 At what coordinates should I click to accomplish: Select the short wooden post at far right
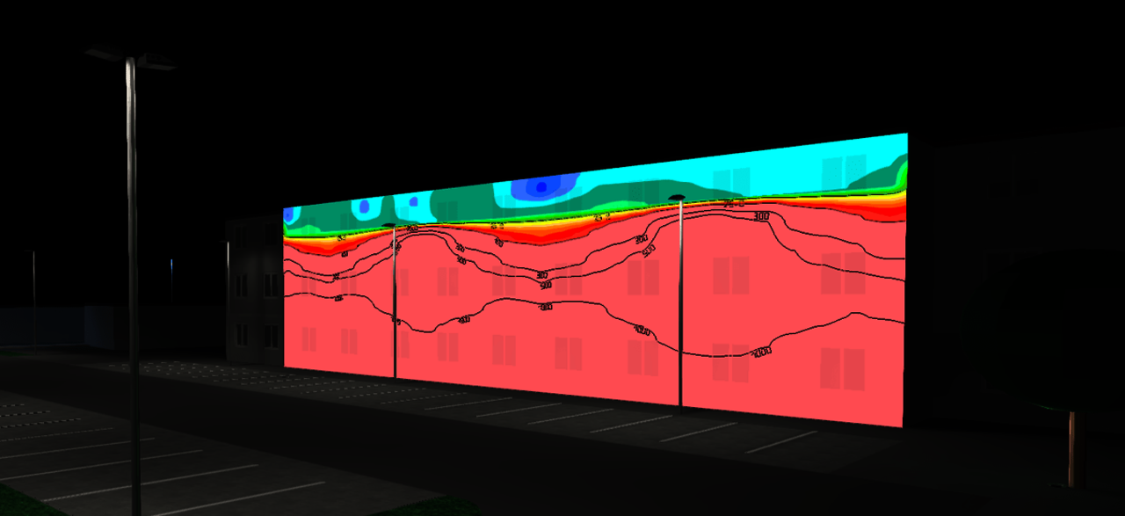[x=1072, y=448]
